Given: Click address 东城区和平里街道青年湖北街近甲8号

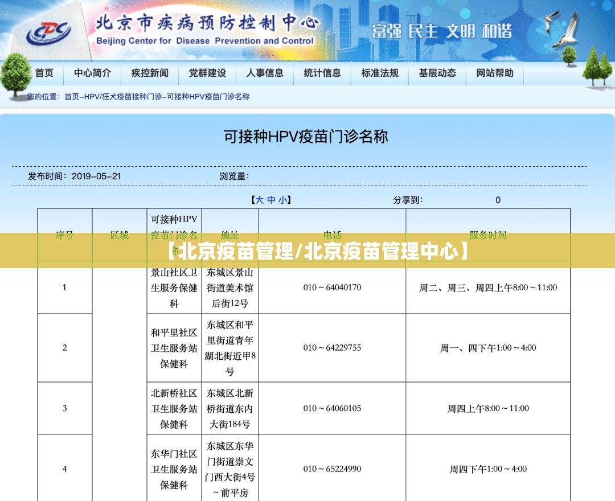Looking at the screenshot, I should pyautogui.click(x=230, y=348).
